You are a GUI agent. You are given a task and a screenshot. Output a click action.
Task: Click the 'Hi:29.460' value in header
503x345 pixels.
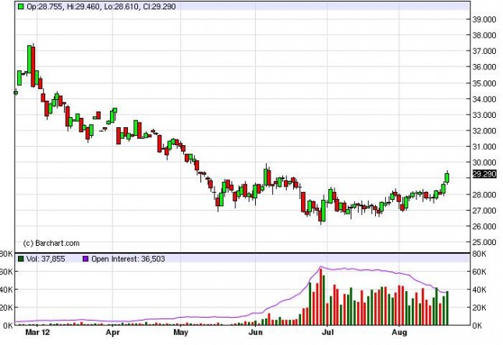click(83, 6)
